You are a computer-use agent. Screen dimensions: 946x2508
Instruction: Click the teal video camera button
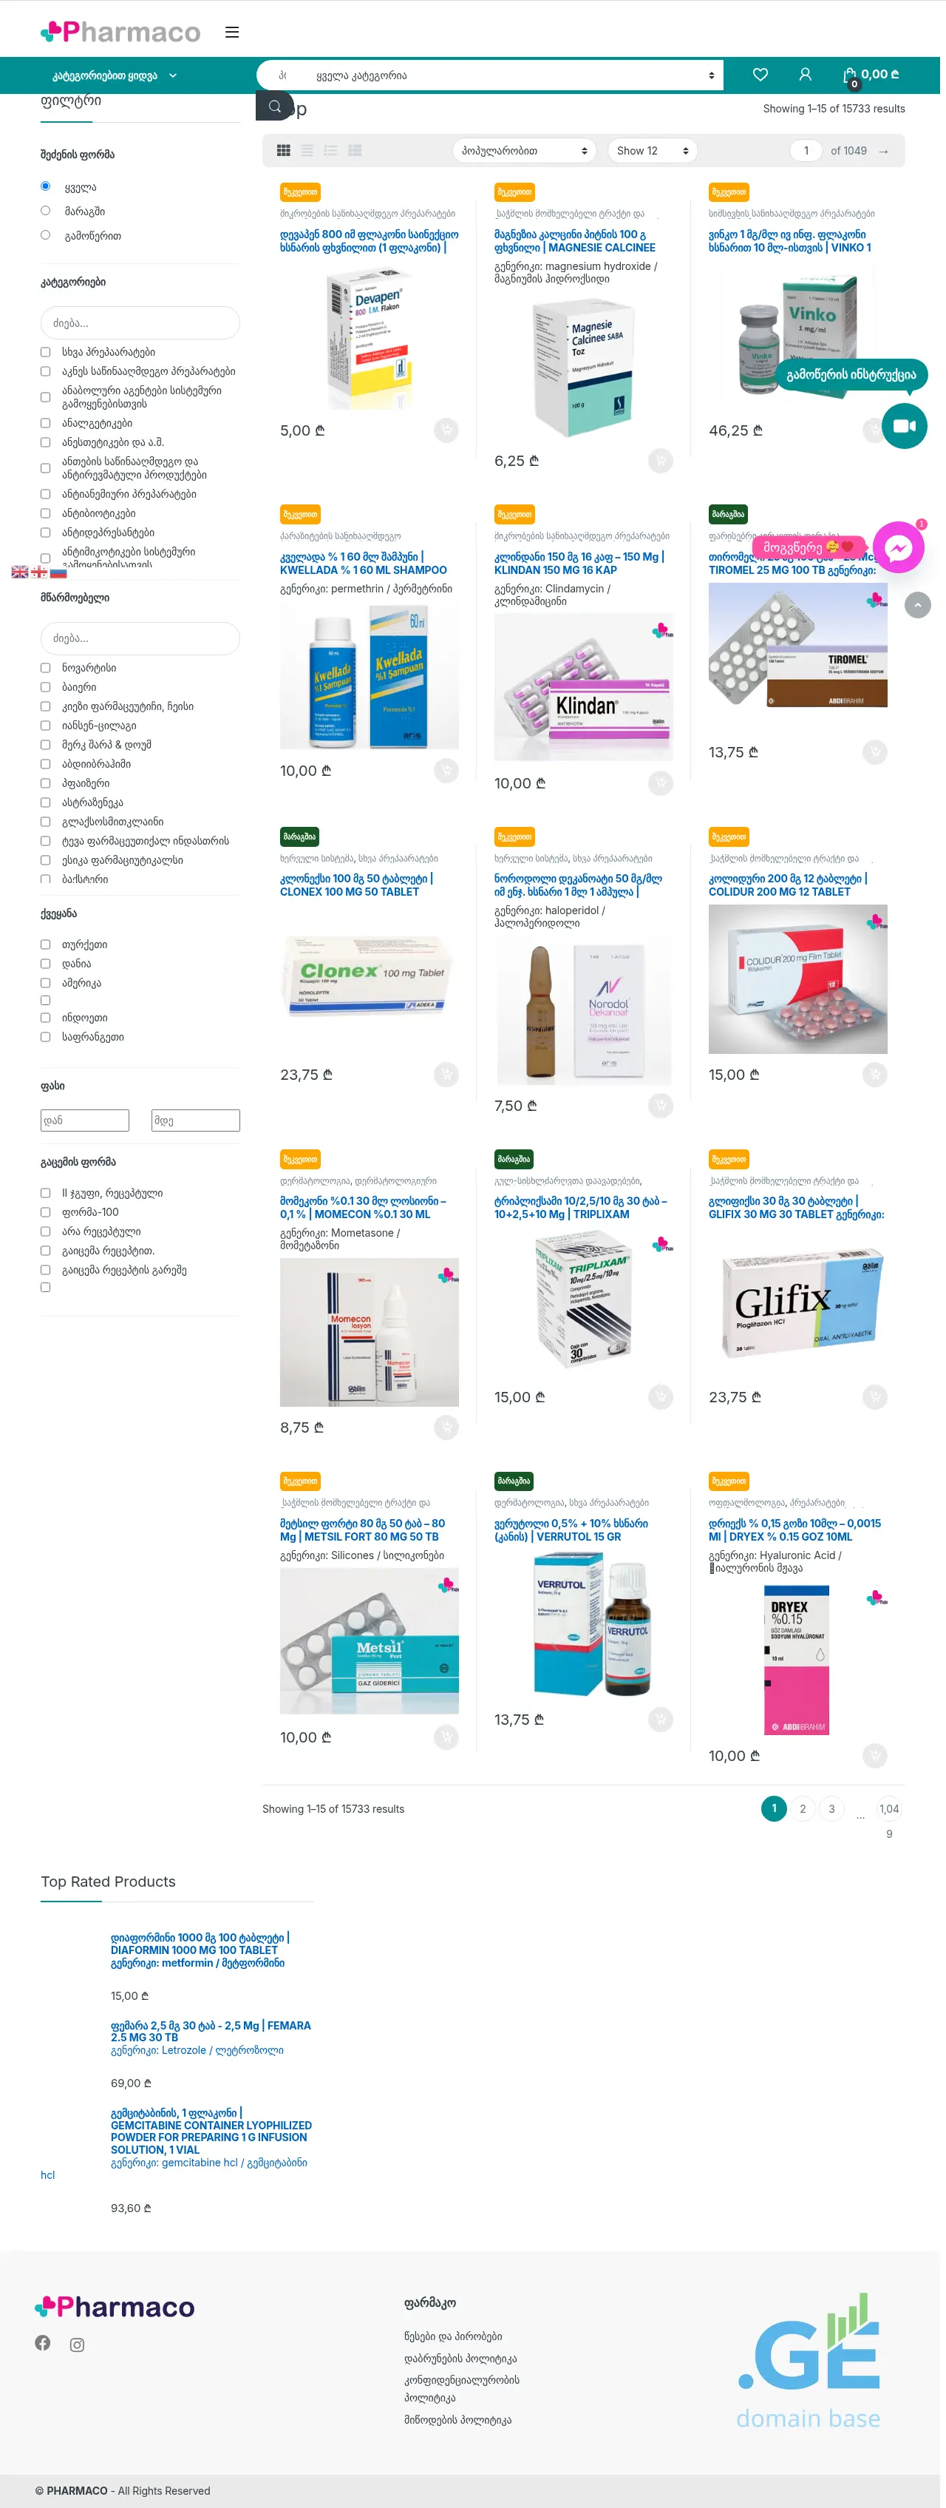[904, 425]
